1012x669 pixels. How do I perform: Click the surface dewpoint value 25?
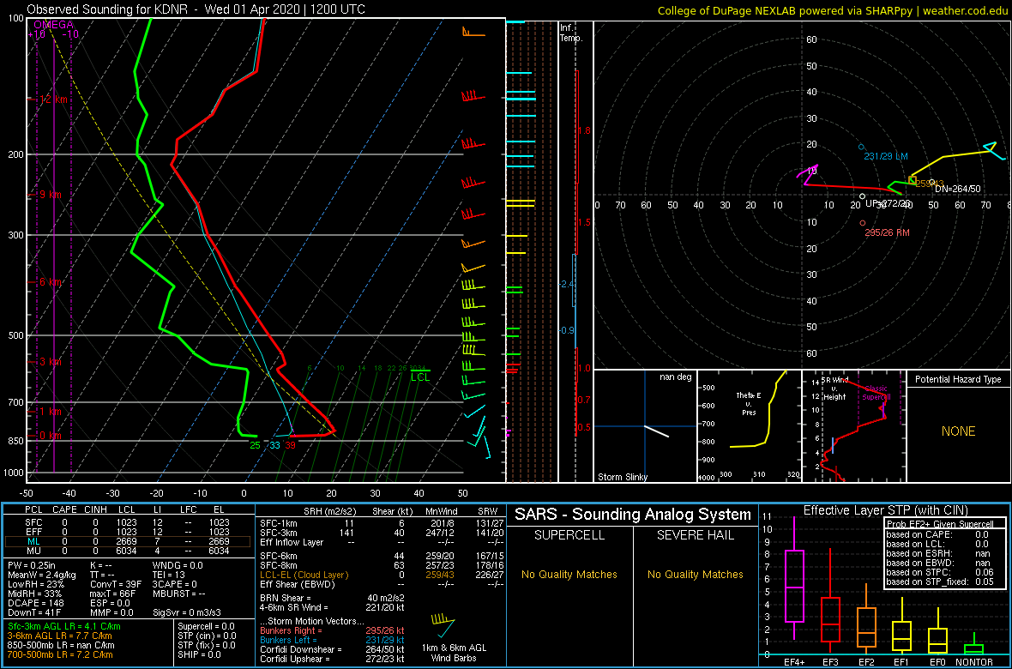coord(255,445)
